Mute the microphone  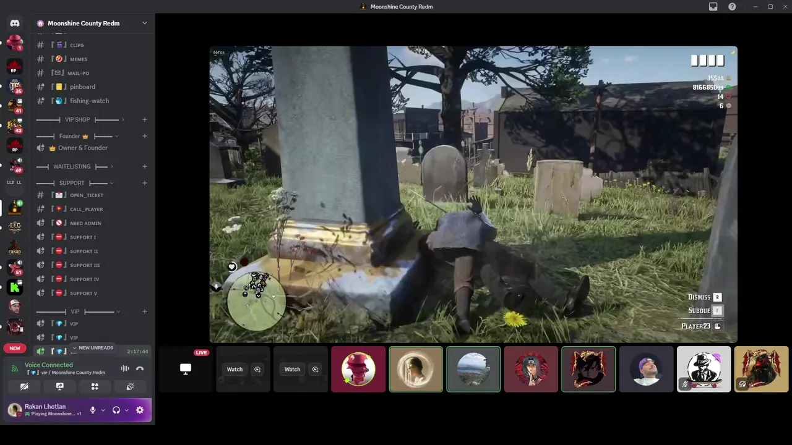coord(93,410)
